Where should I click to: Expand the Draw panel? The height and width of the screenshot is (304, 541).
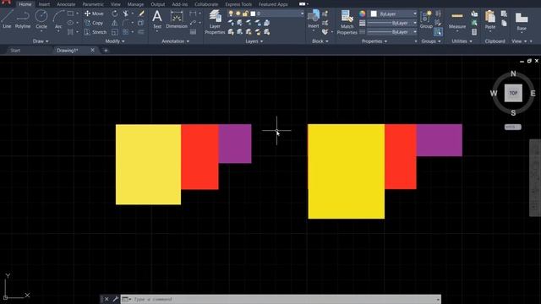[41, 41]
